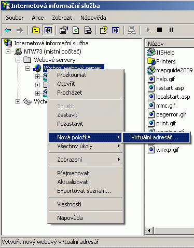Click the left arrow of horizontal scrollbar
Image resolution: width=194 pixels, height=248 pixels.
point(149,231)
